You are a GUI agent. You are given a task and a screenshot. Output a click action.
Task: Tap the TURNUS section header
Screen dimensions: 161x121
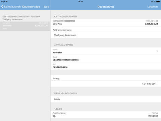coord(58,109)
